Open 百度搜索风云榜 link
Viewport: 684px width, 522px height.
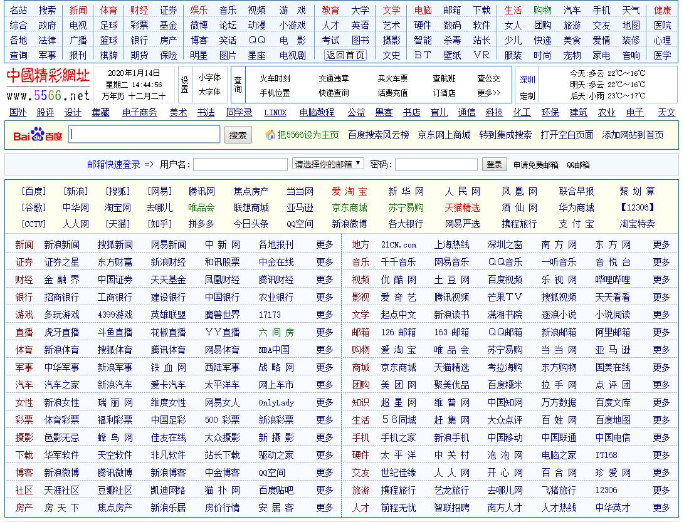(379, 135)
